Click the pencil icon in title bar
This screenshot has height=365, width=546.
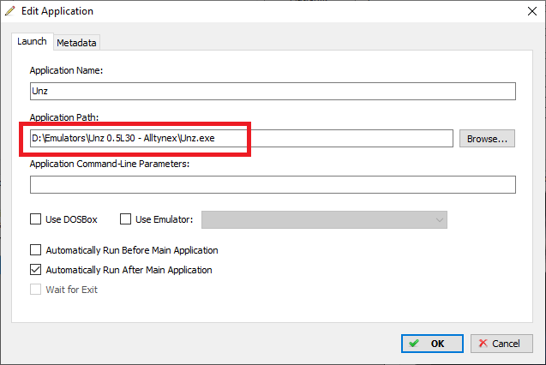(10, 11)
